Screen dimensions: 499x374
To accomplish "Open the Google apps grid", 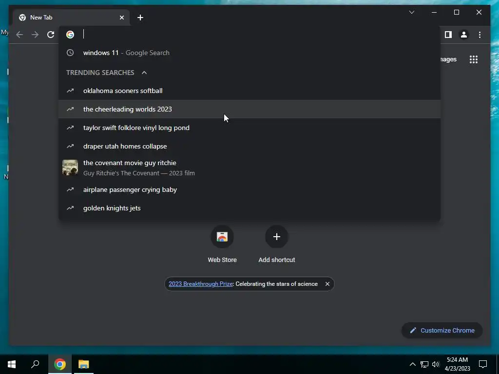I will point(474,59).
